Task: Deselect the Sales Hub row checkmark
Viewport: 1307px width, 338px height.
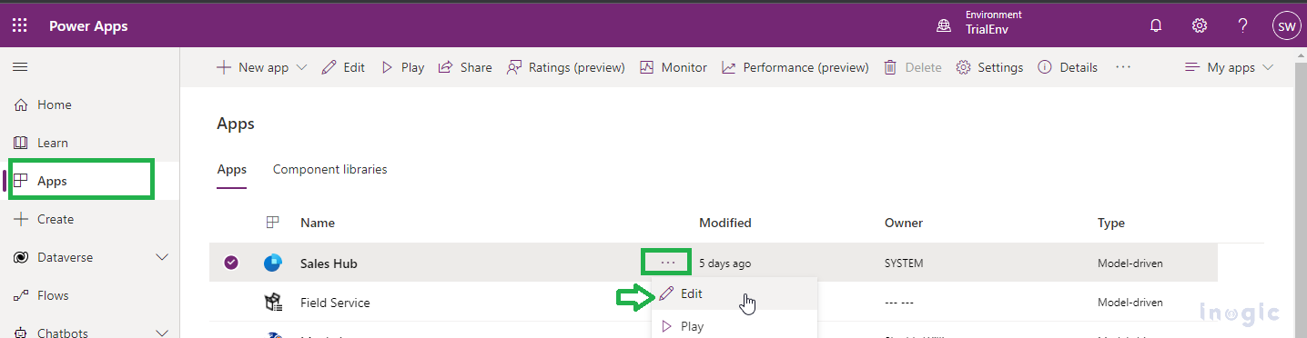Action: (231, 263)
